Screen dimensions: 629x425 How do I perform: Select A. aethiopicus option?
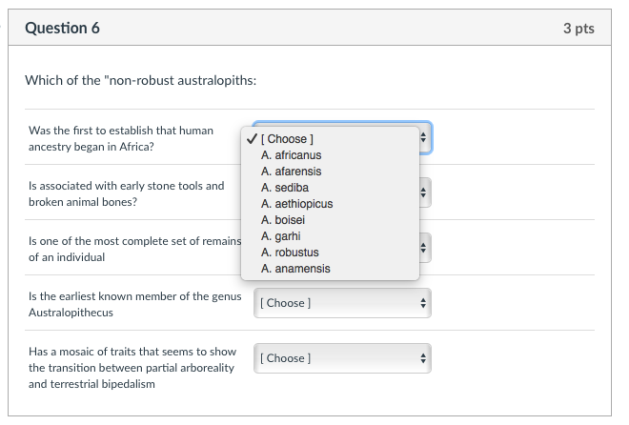(x=296, y=204)
